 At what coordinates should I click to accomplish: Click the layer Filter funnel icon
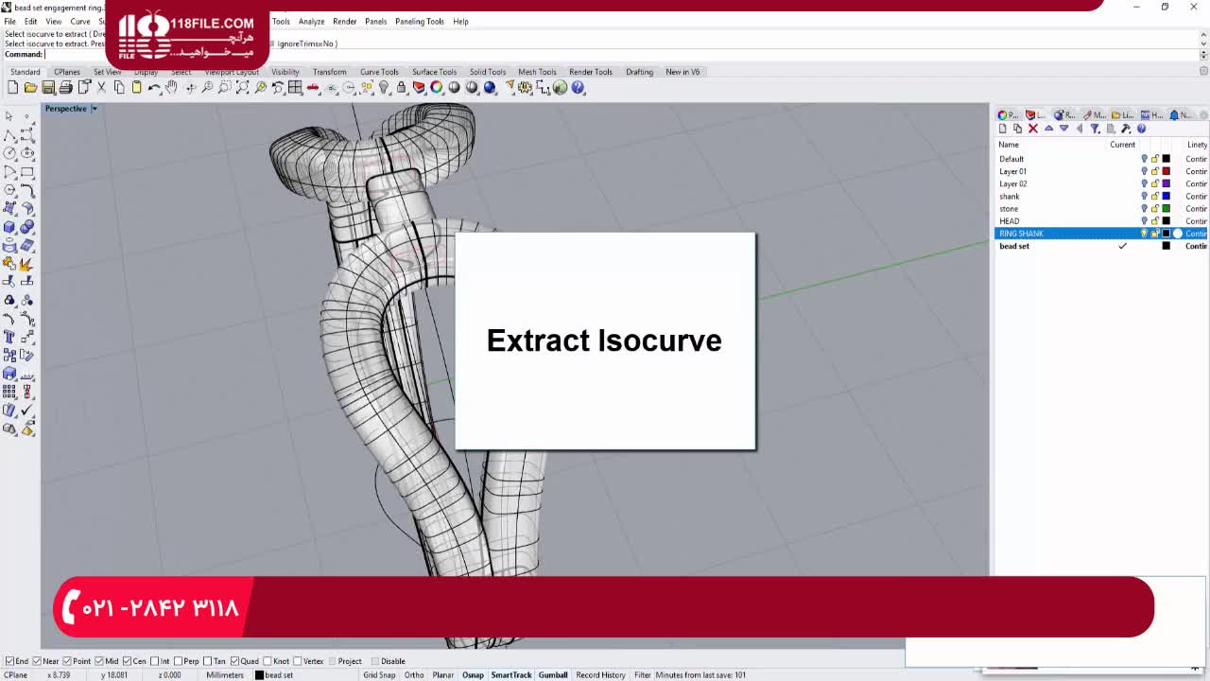1095,129
